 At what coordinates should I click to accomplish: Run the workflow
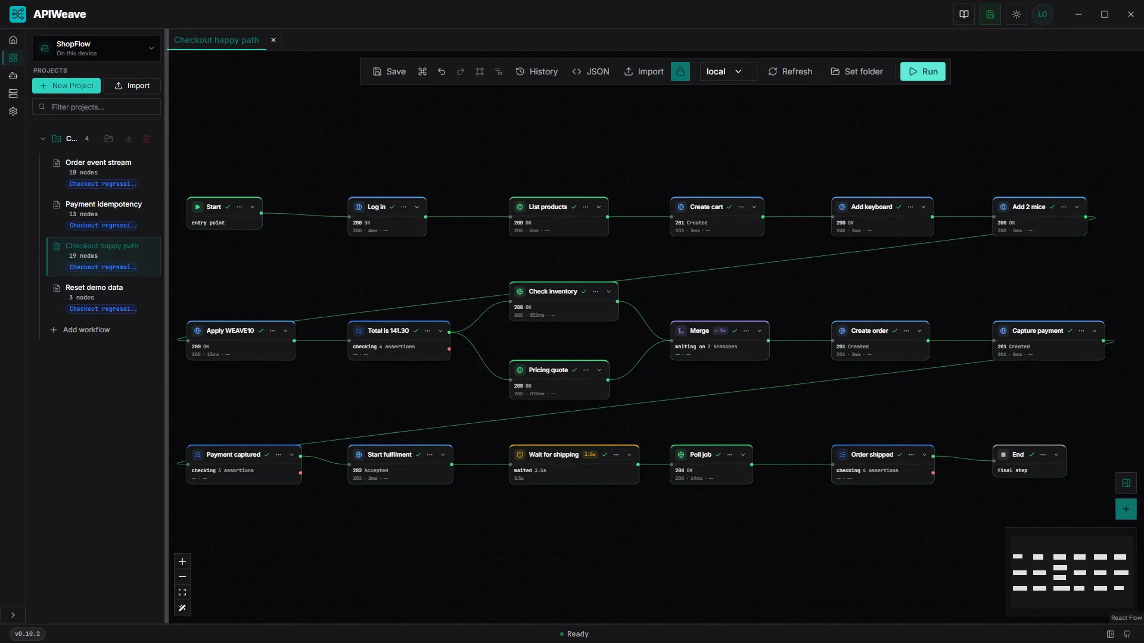tap(923, 71)
